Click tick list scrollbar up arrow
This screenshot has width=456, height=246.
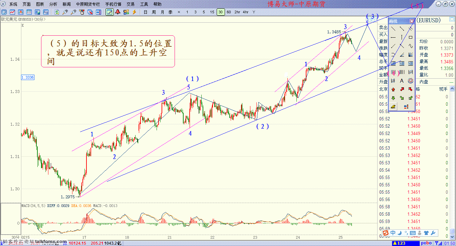pos(452,89)
